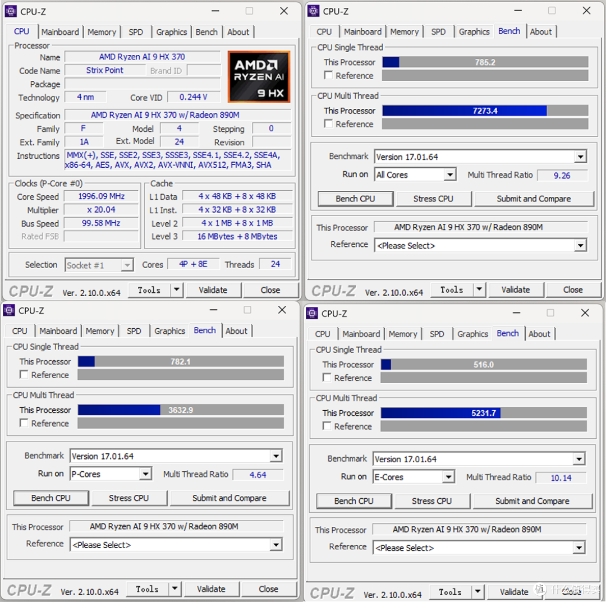Click Bench CPU in All Cores window
This screenshot has width=606, height=602.
point(355,199)
